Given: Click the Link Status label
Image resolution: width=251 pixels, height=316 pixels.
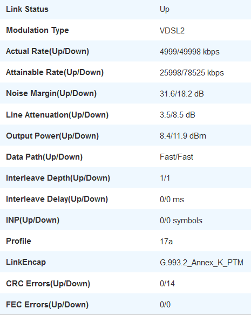Looking at the screenshot, I should tap(27, 9).
